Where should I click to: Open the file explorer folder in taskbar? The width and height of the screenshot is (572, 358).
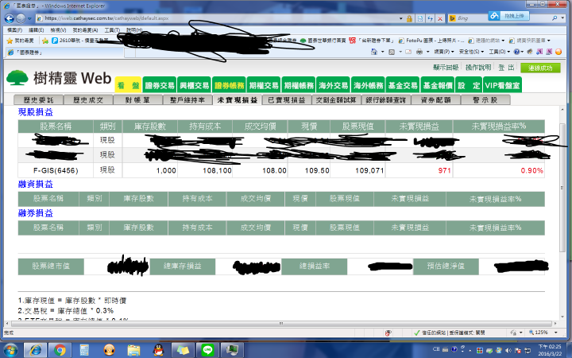(133, 350)
